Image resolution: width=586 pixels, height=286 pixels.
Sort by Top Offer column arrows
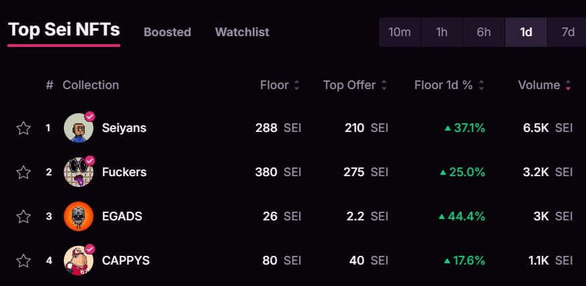click(384, 85)
